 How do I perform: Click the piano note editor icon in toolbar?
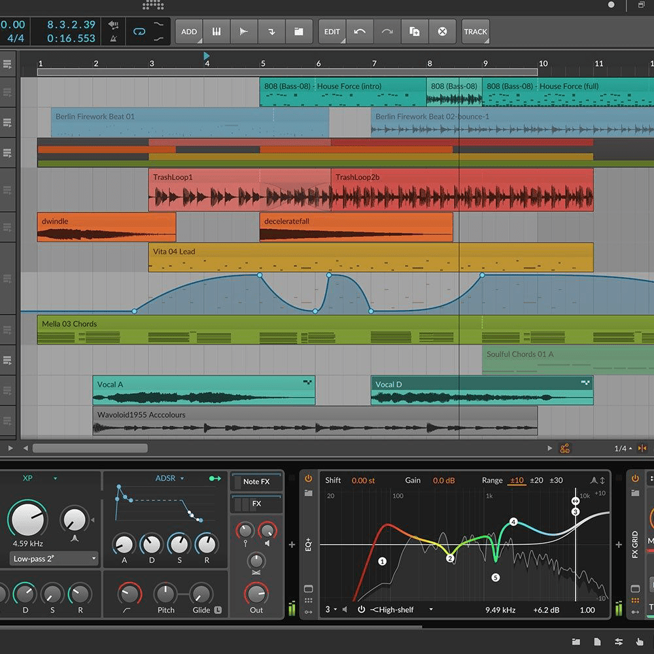click(217, 31)
